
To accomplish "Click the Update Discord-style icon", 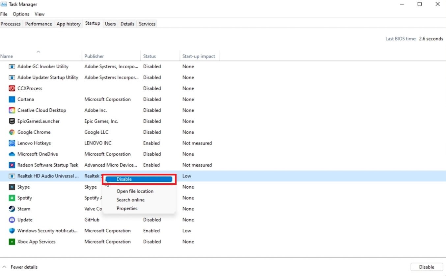I will [12, 220].
